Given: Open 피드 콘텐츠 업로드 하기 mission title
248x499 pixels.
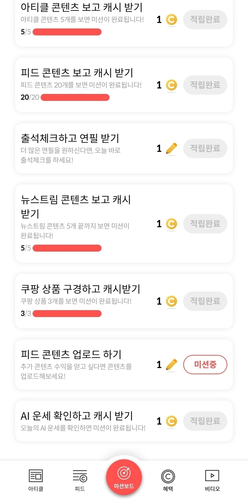Looking at the screenshot, I should tap(71, 354).
